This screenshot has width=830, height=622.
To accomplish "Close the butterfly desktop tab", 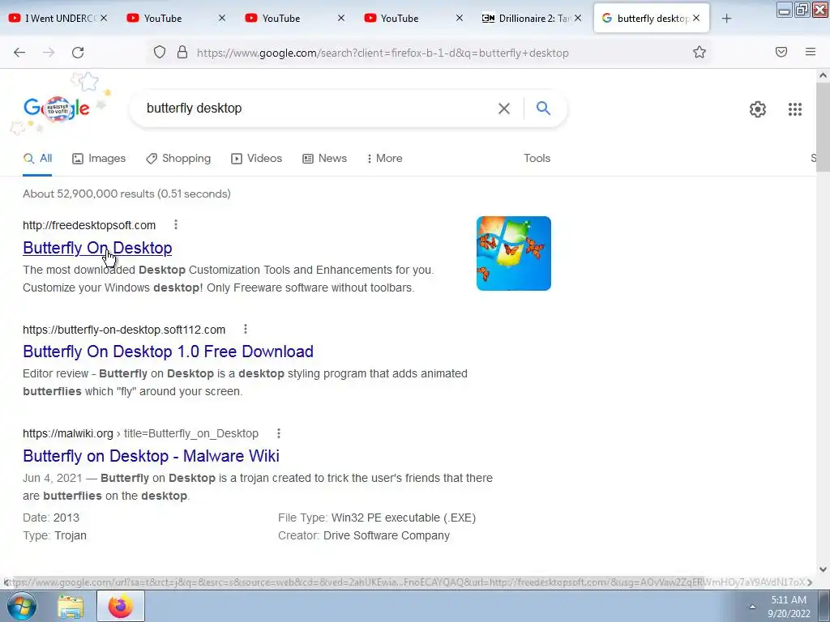I will click(x=696, y=18).
